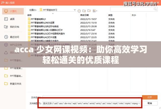Open 桌面 location in sidebar
This screenshot has width=161, height=109.
tap(13, 19)
